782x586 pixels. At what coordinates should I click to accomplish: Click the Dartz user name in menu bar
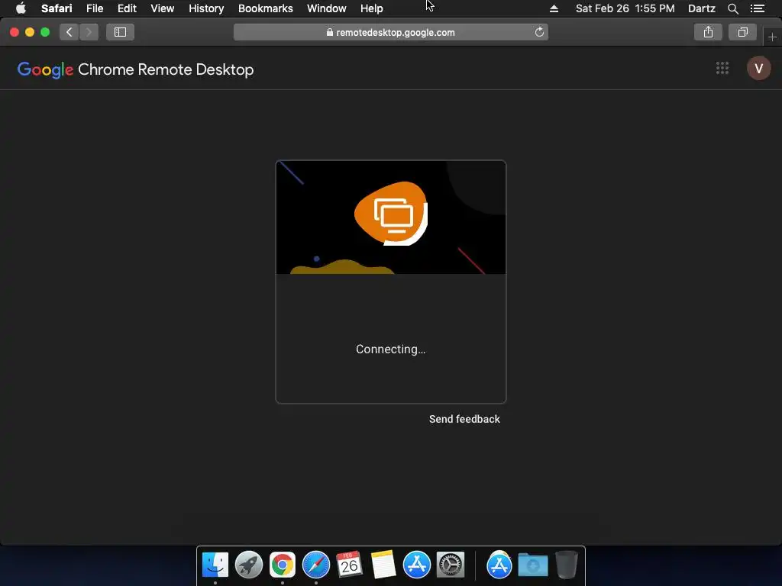[701, 8]
